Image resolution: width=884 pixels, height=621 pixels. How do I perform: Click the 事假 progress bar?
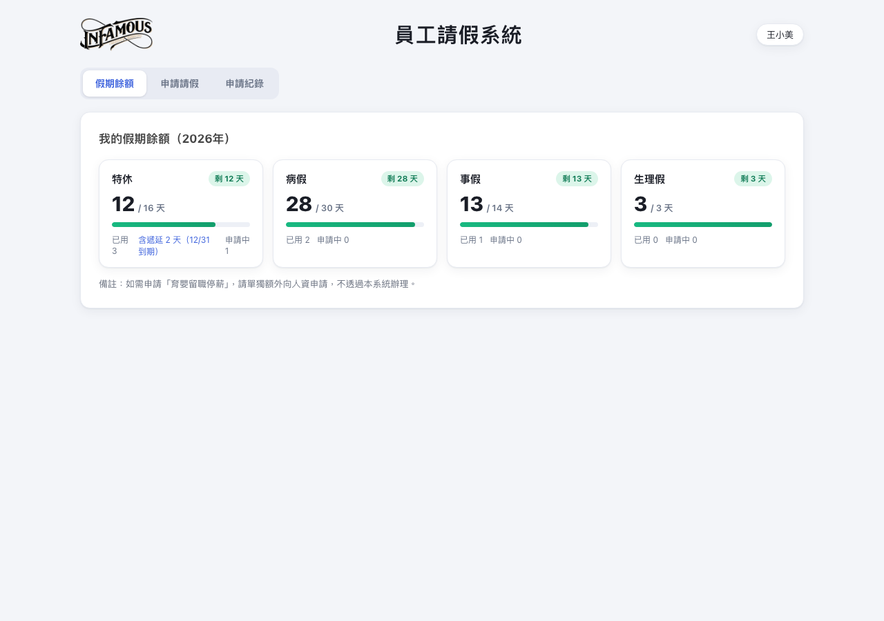click(529, 224)
